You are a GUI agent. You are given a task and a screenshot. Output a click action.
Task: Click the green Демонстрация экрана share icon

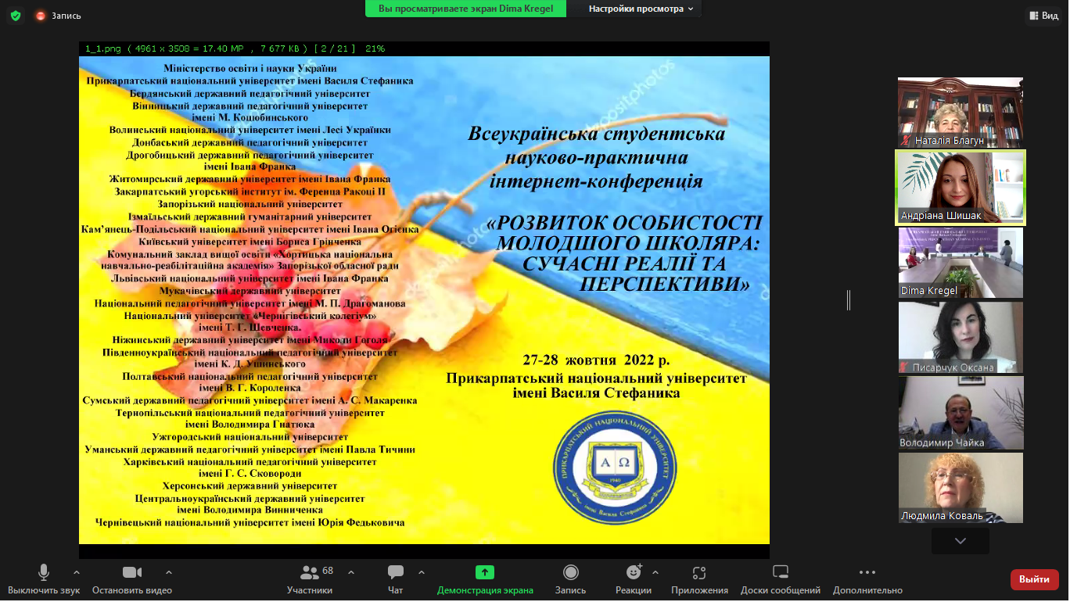485,572
